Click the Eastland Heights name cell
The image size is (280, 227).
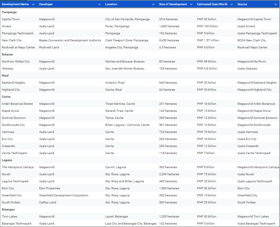tap(13, 83)
